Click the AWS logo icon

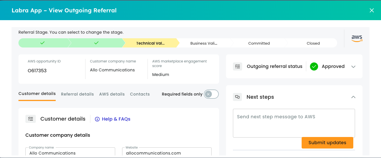[357, 39]
